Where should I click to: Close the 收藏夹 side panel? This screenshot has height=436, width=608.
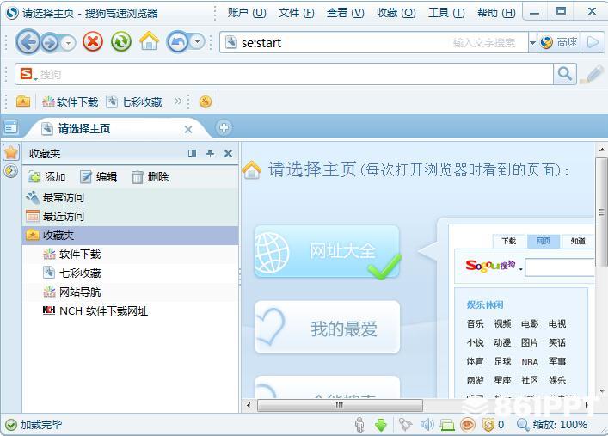pyautogui.click(x=229, y=153)
